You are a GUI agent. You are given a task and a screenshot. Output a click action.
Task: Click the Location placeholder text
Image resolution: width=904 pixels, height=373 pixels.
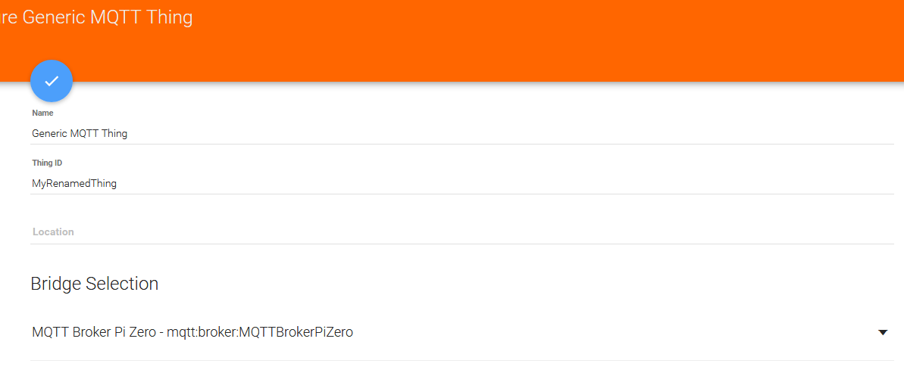coord(53,232)
